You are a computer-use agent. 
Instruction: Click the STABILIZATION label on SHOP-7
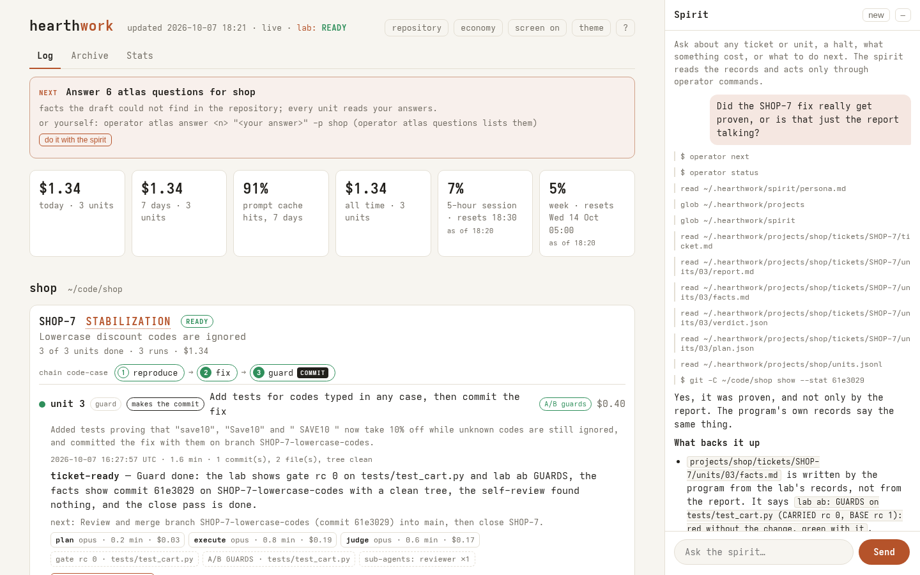tap(128, 321)
